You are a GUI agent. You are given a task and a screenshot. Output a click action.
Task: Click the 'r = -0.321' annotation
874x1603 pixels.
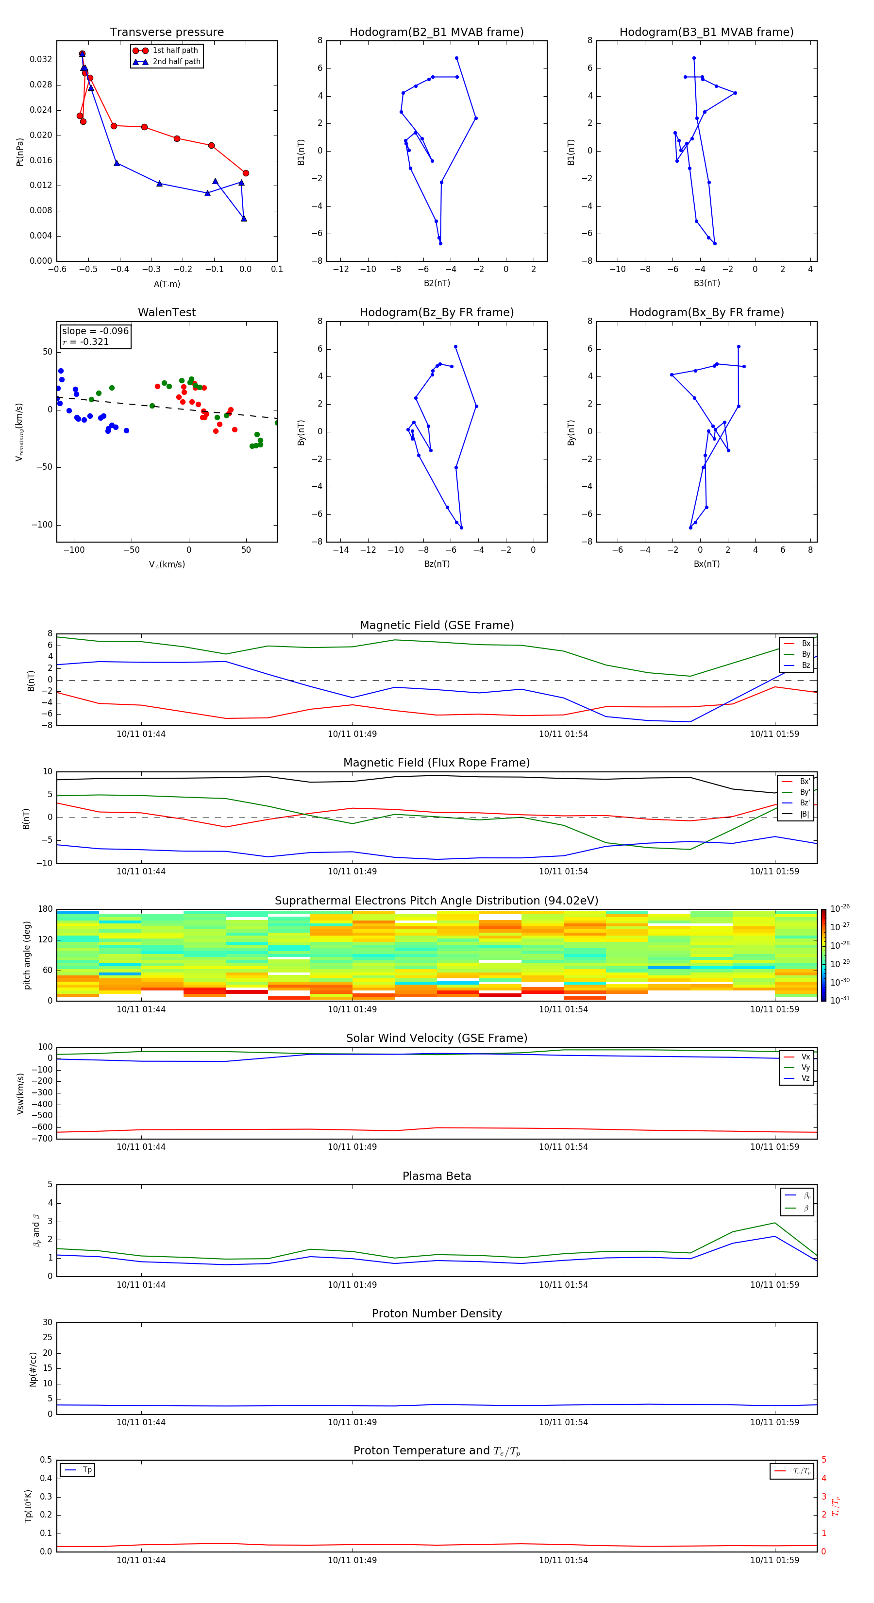pyautogui.click(x=86, y=341)
